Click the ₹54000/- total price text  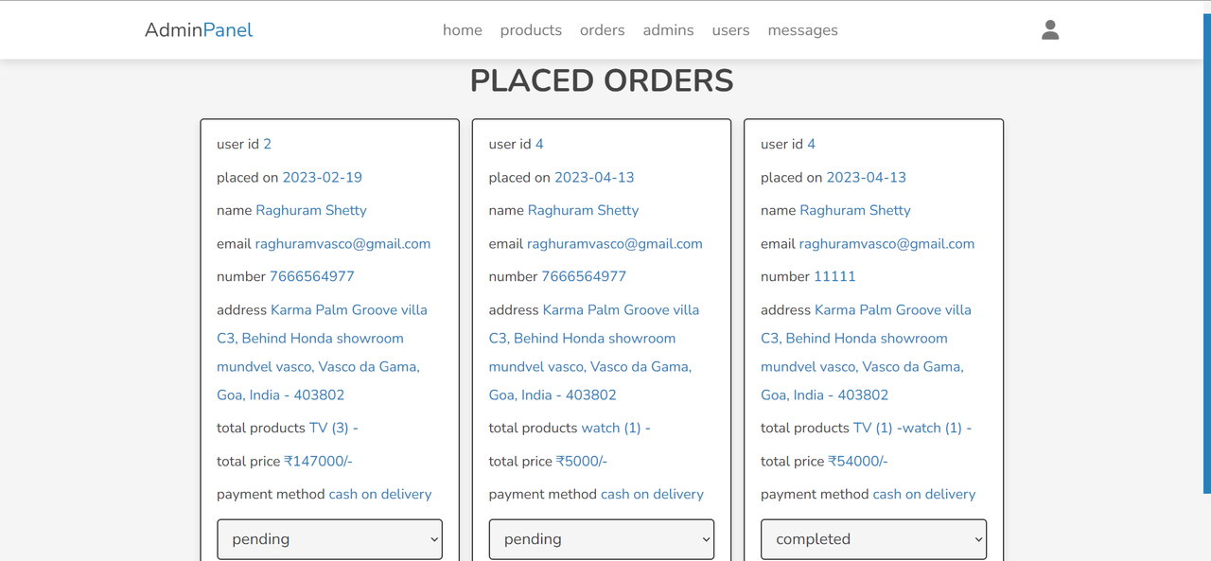click(x=858, y=461)
